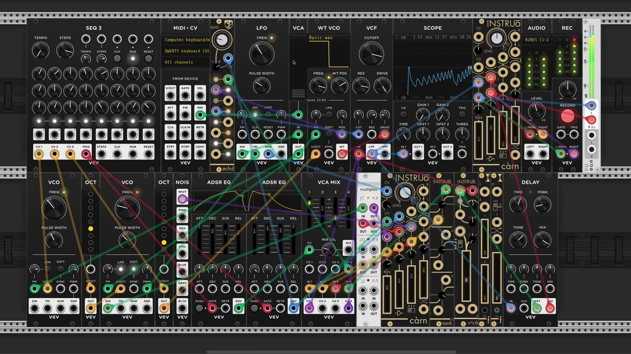Click PUSH button on the left ADSR EG
This screenshot has width=631, height=354.
coord(199,308)
